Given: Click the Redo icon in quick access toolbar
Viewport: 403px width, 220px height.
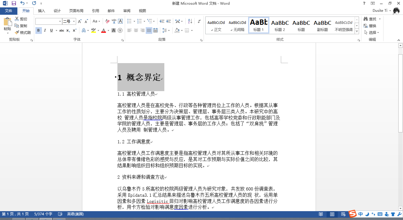Looking at the screenshot, I should coord(34,4).
